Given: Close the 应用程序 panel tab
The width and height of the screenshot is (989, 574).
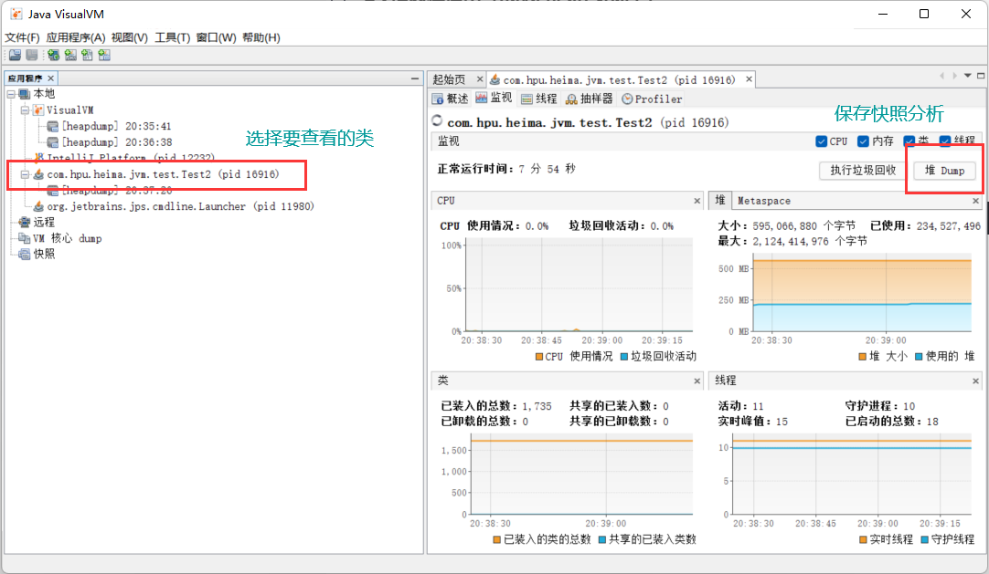Looking at the screenshot, I should [x=51, y=78].
